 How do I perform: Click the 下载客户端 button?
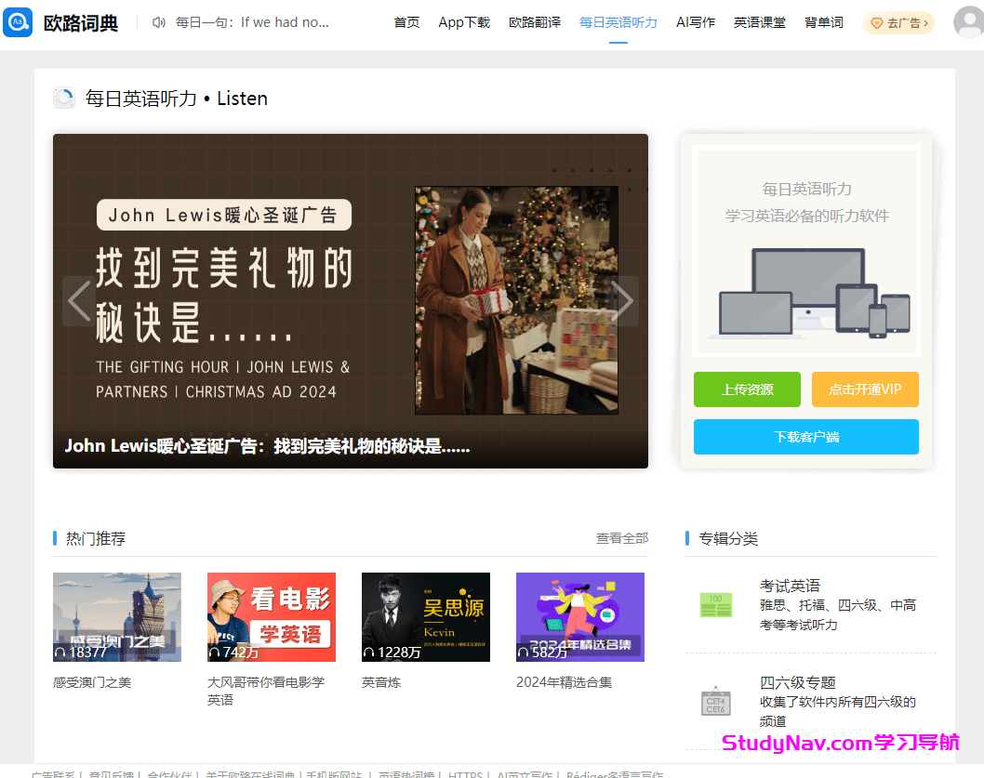[x=805, y=437]
